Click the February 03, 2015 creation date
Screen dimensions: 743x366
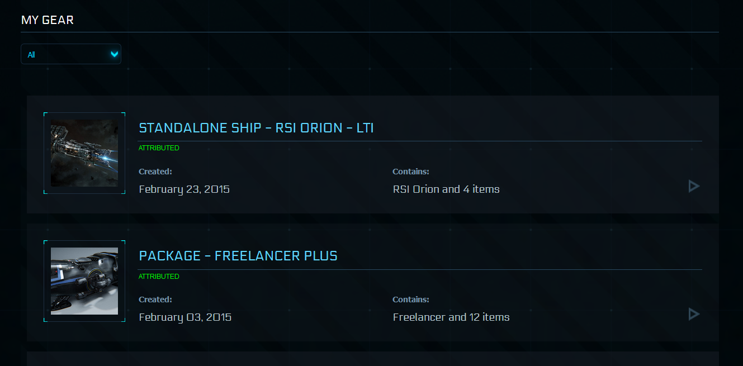point(185,317)
